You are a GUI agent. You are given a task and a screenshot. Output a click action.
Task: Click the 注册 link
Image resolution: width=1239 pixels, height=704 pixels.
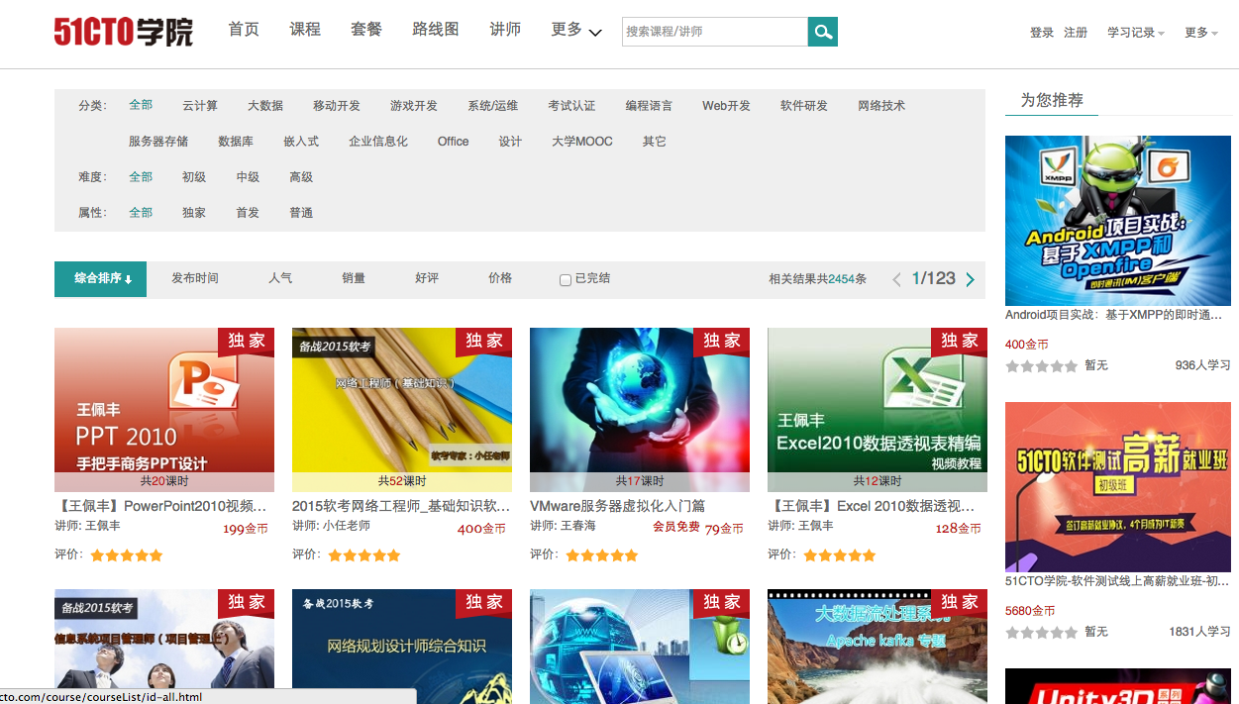point(1076,33)
